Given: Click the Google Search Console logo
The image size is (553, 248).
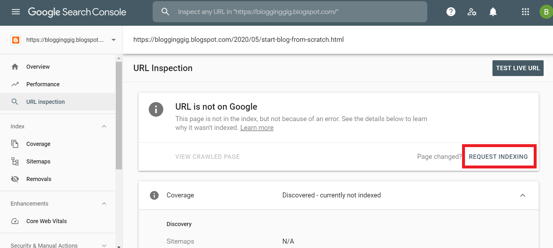Looking at the screenshot, I should 77,12.
